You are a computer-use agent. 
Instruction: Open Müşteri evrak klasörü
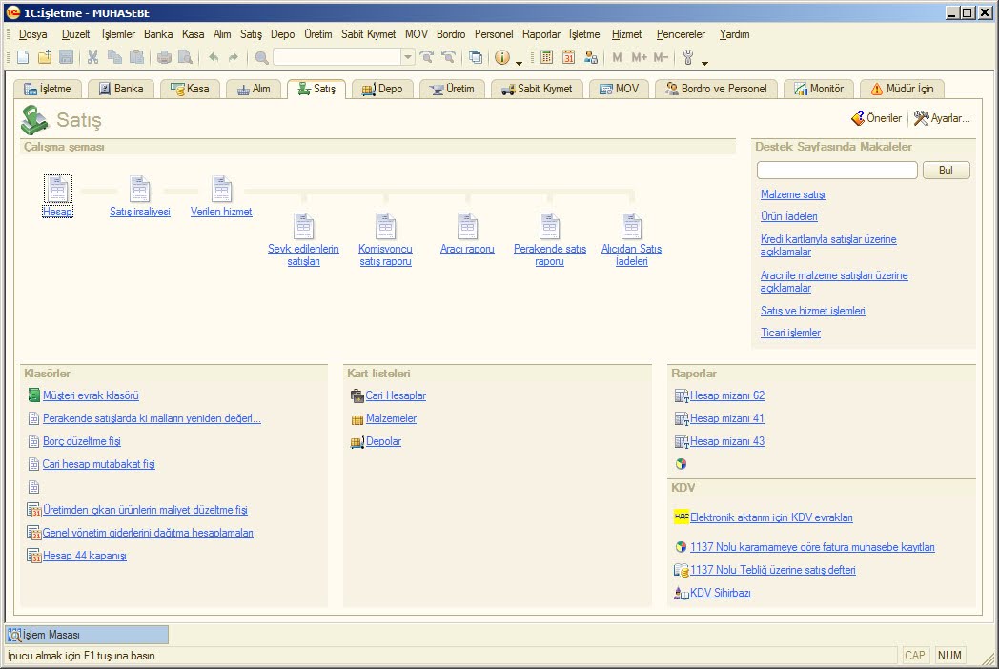91,395
